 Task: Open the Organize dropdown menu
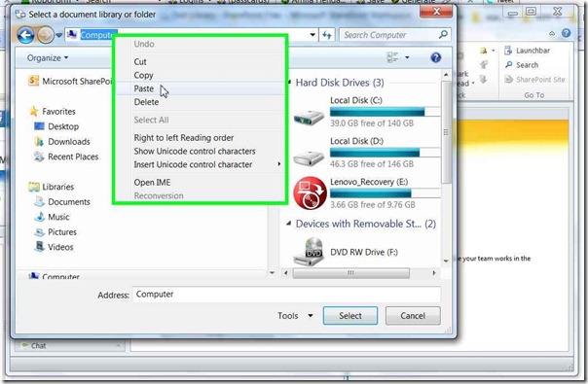click(x=48, y=58)
